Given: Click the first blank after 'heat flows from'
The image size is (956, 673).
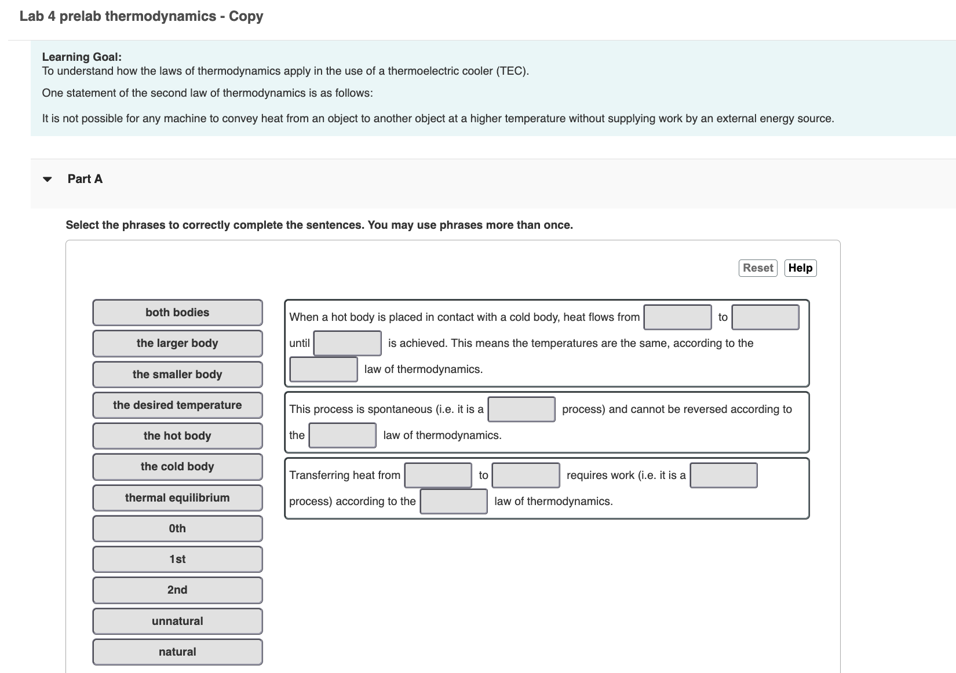Looking at the screenshot, I should (677, 317).
